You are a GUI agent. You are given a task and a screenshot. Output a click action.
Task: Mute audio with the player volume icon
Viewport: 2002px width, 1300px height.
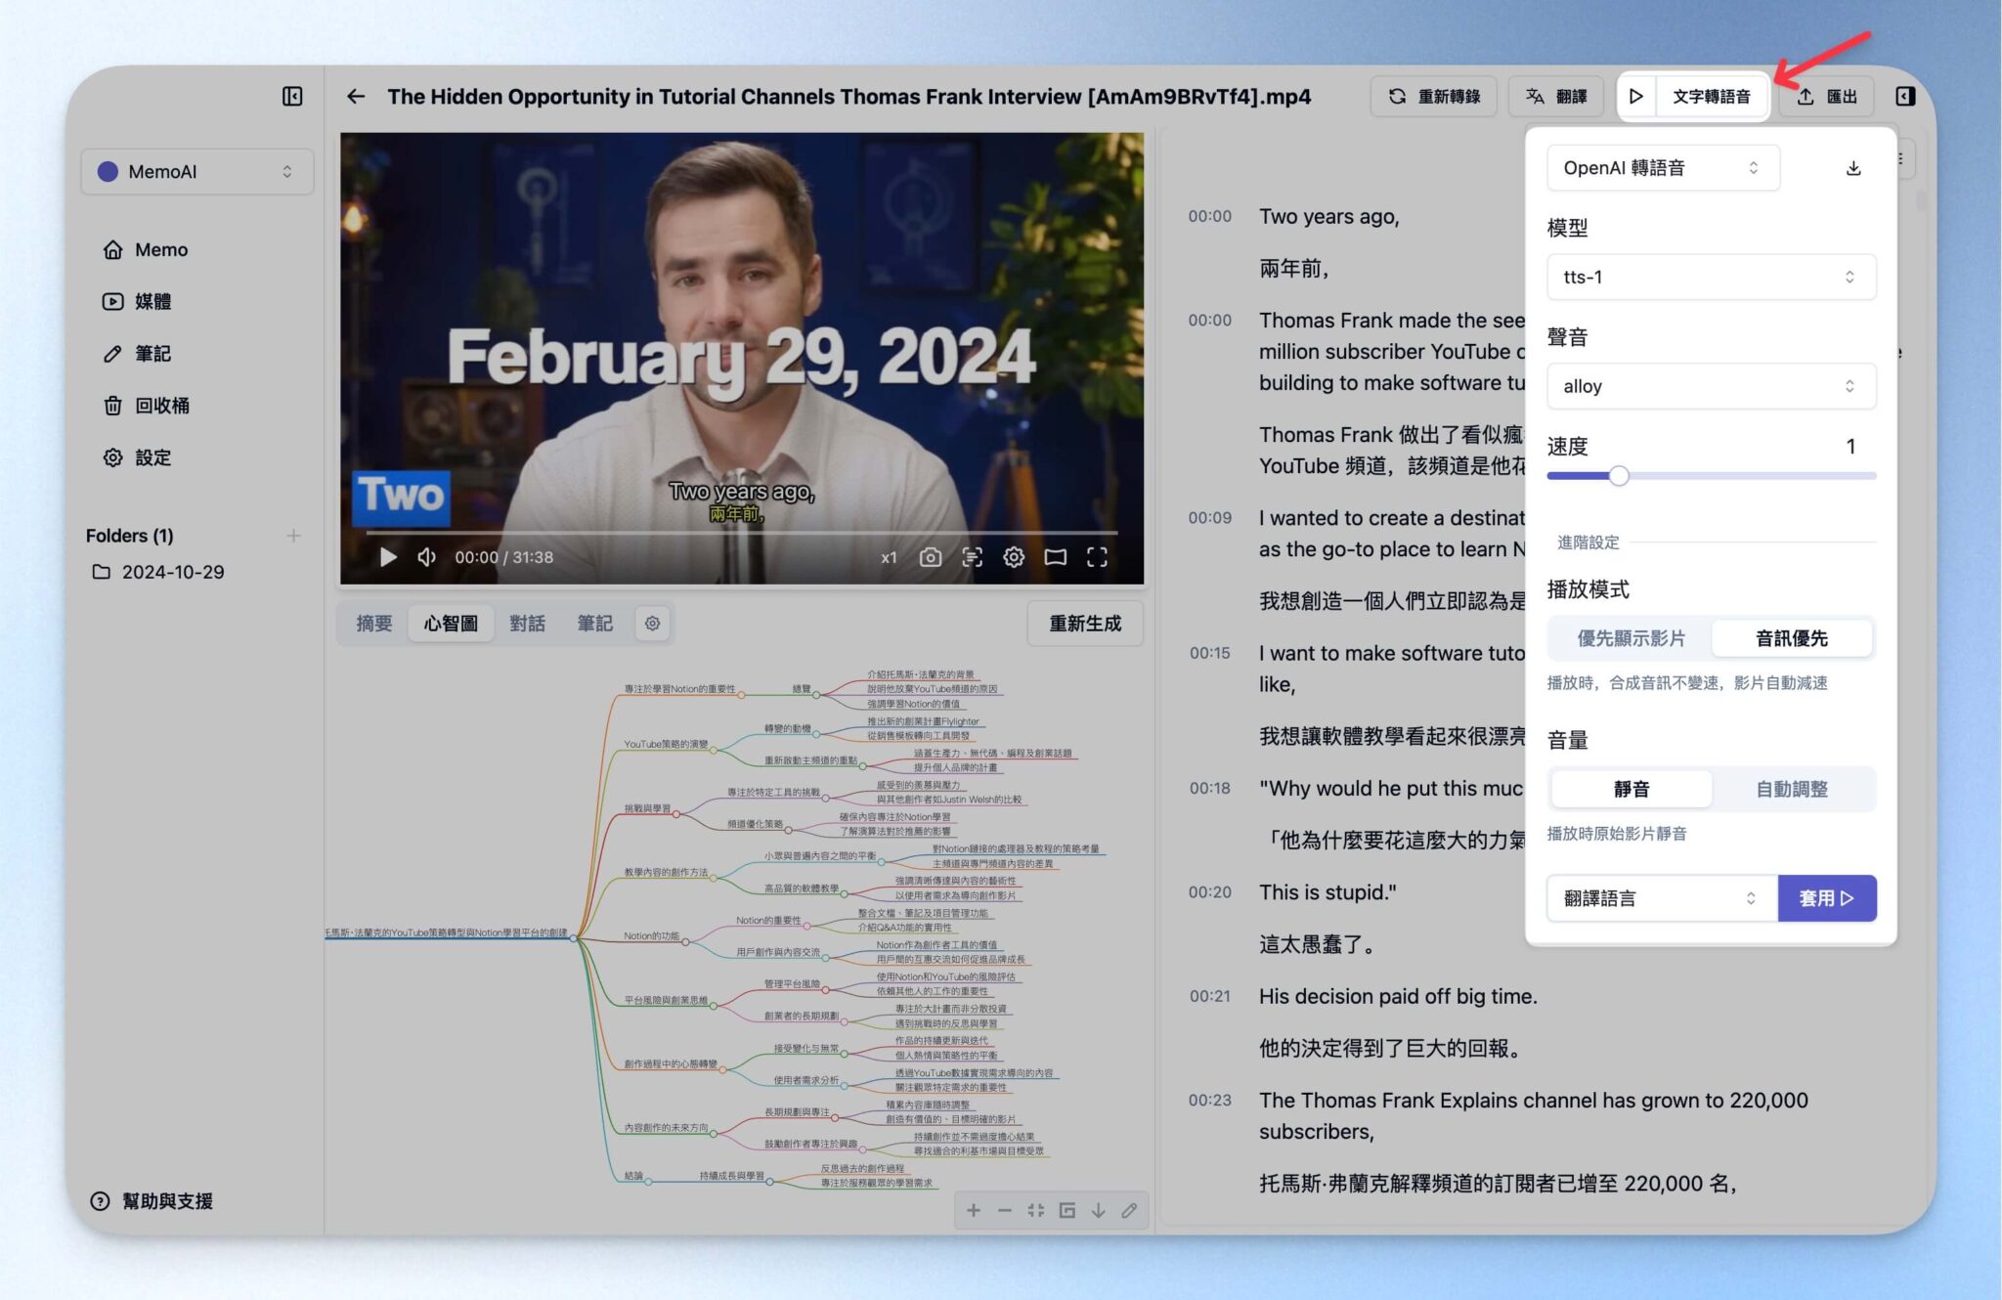point(426,557)
